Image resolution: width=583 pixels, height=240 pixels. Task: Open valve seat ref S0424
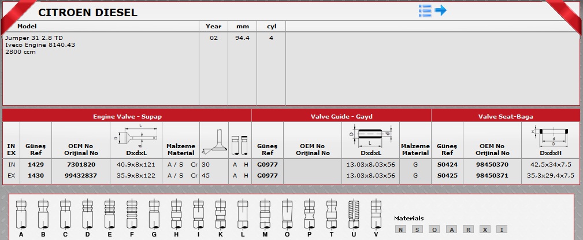click(x=447, y=165)
